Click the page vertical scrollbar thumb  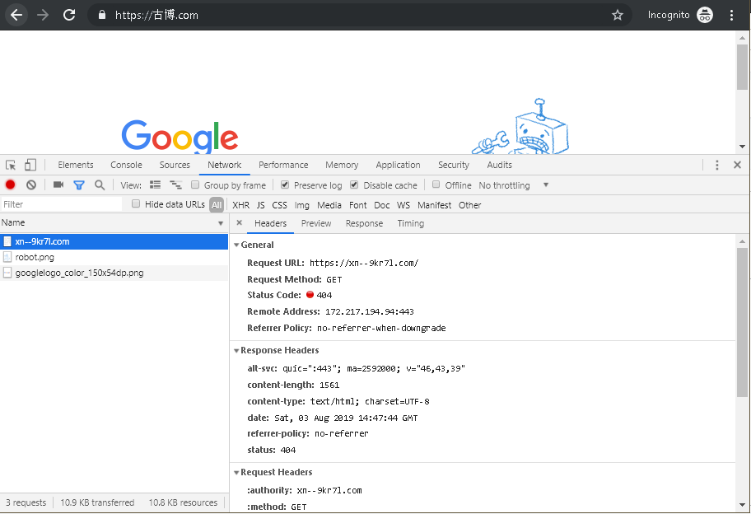742,67
